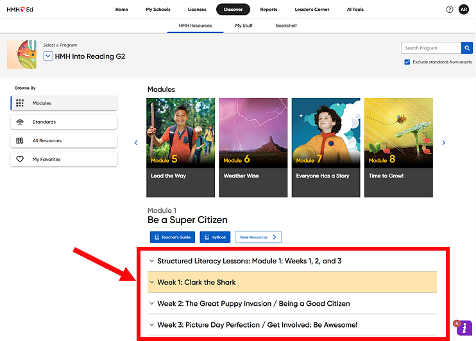The height and width of the screenshot is (341, 476).
Task: Open Leader's Corner menu item
Action: click(x=312, y=10)
